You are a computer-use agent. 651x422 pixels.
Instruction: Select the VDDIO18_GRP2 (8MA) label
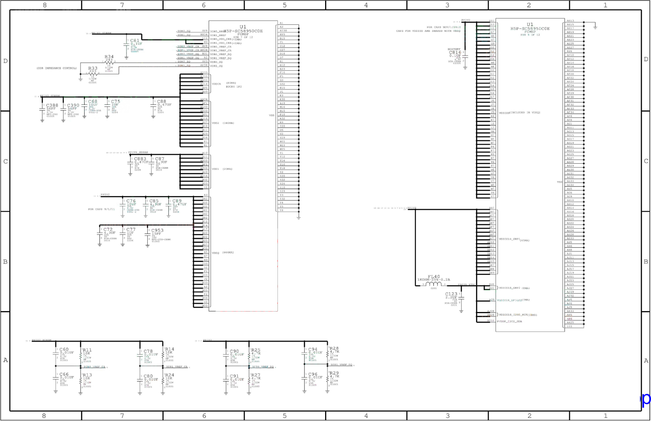514,288
